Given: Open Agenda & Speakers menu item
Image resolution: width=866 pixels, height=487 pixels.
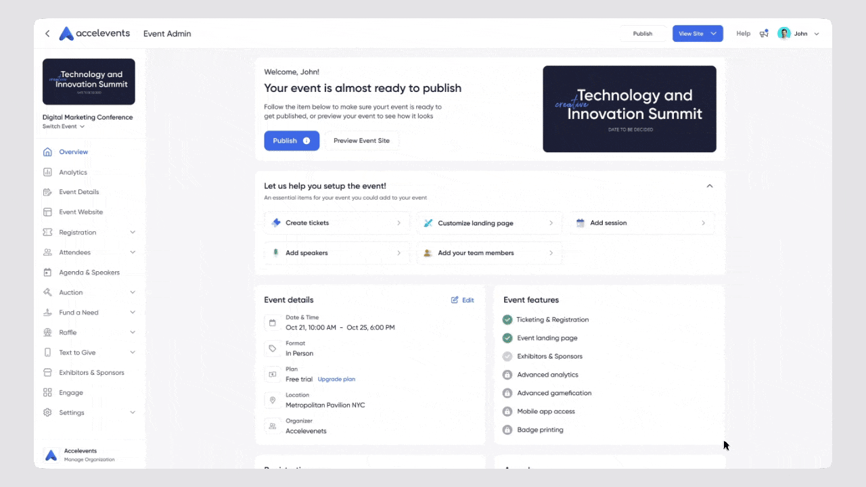Looking at the screenshot, I should [89, 273].
